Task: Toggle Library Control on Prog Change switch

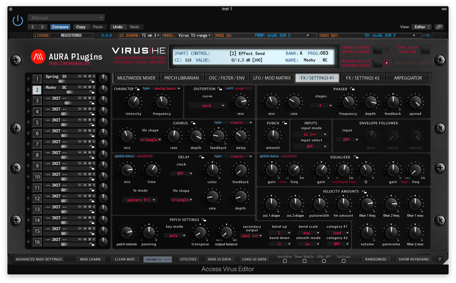Action: click(x=378, y=49)
